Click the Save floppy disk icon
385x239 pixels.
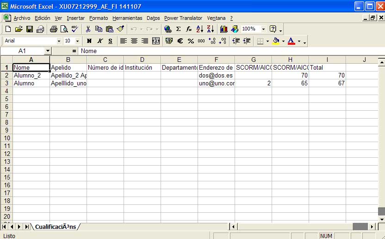(30, 29)
